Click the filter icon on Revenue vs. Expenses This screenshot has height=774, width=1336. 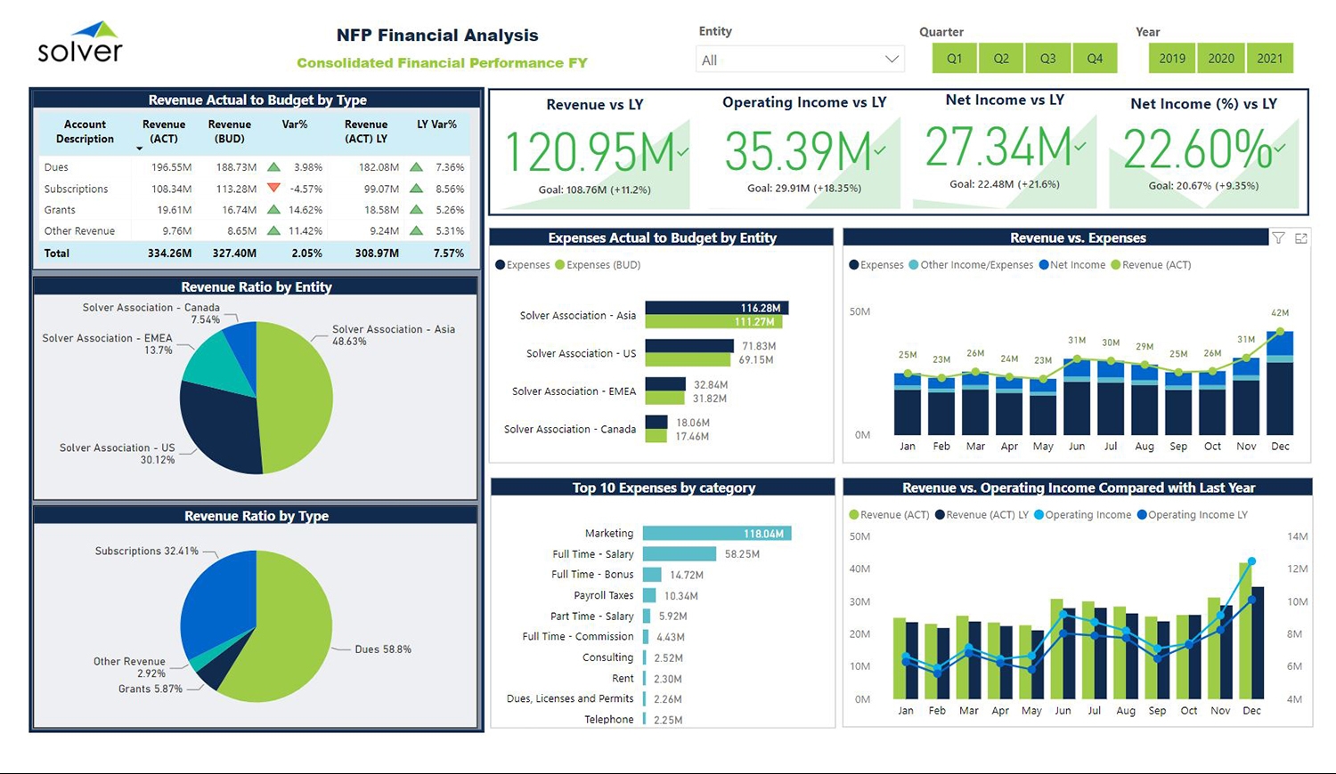[x=1278, y=238]
